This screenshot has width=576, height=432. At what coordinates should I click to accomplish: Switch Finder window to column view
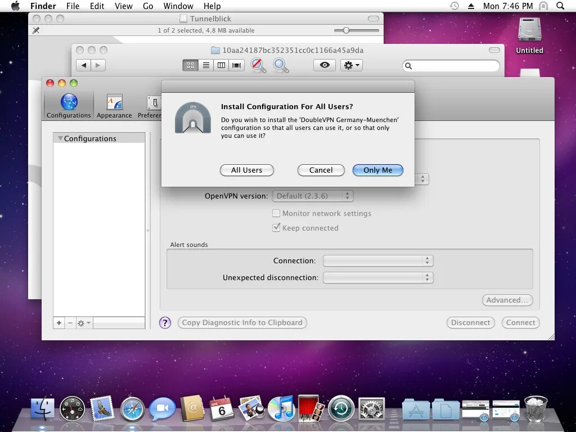click(221, 65)
